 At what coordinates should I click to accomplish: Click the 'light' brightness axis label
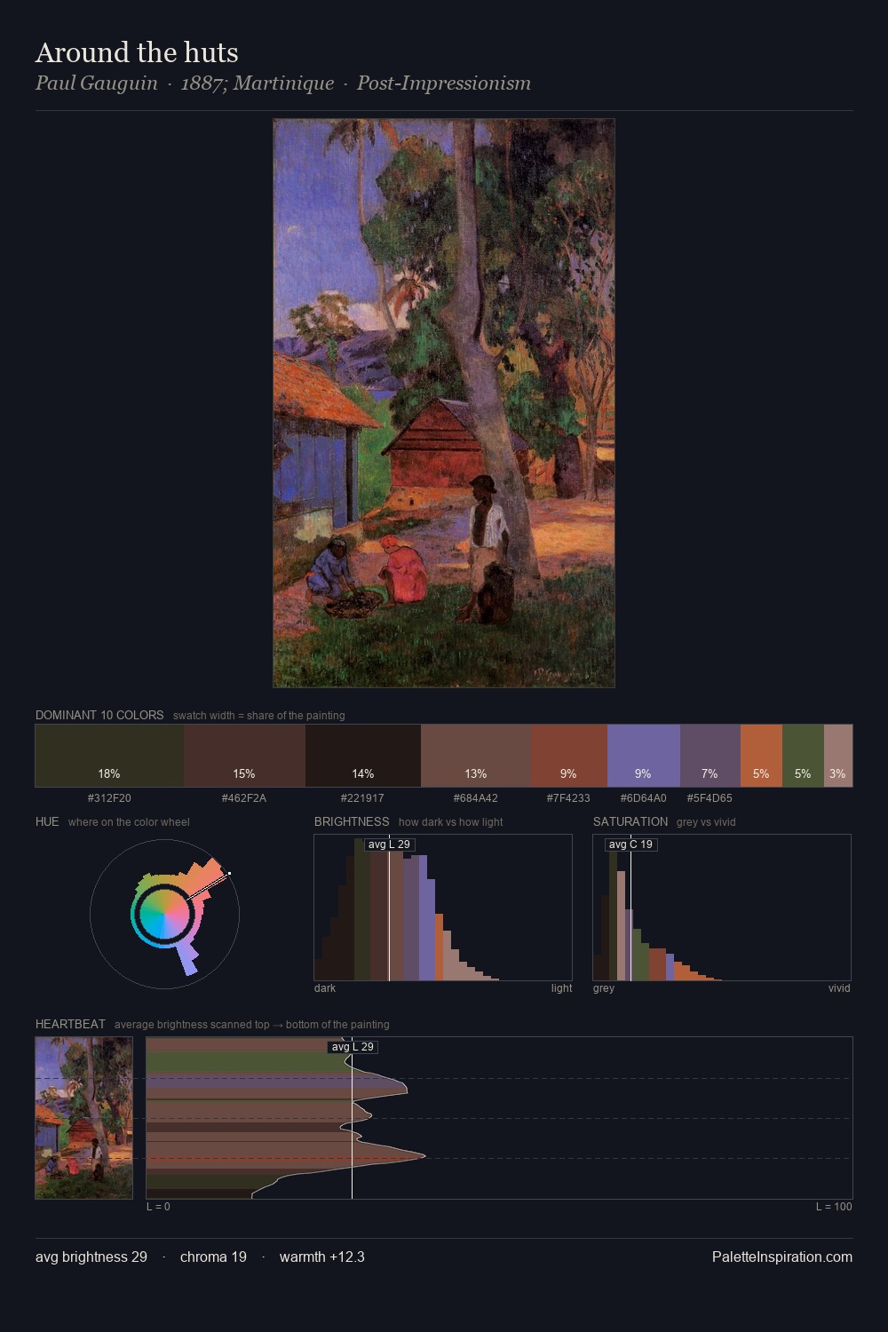coord(561,988)
